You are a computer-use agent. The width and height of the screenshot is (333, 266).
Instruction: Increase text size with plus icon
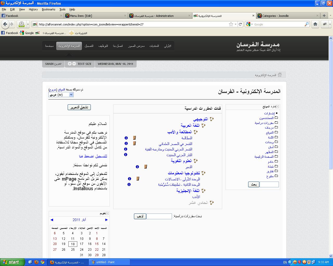click(70, 64)
